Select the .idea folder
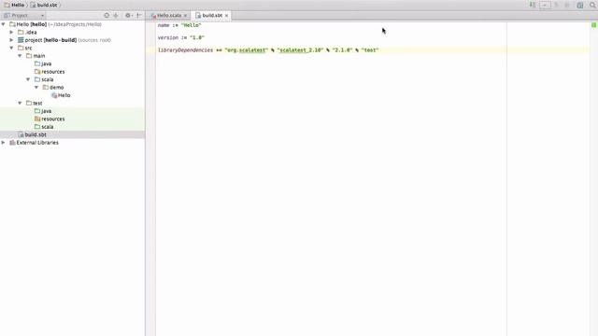 [27, 33]
